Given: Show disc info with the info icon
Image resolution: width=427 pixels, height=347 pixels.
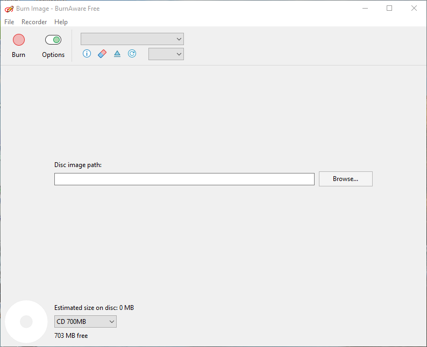Looking at the screenshot, I should [87, 54].
